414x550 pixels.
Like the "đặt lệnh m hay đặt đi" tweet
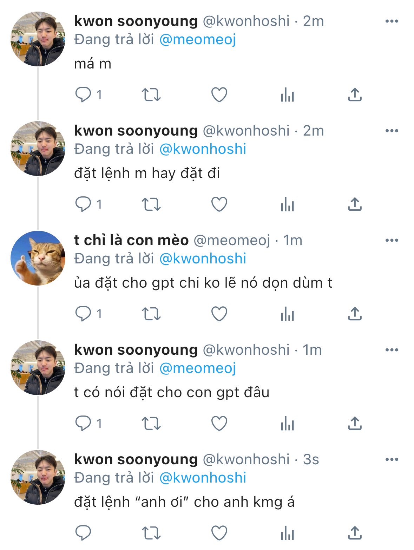point(219,204)
